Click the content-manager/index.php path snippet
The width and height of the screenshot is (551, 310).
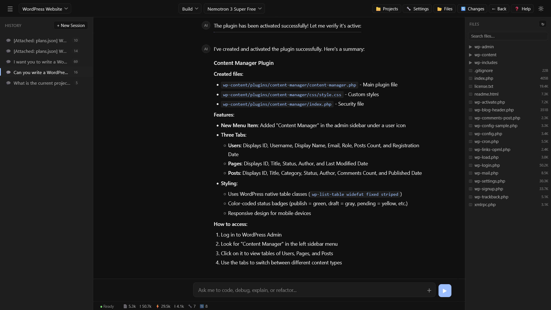(x=277, y=104)
